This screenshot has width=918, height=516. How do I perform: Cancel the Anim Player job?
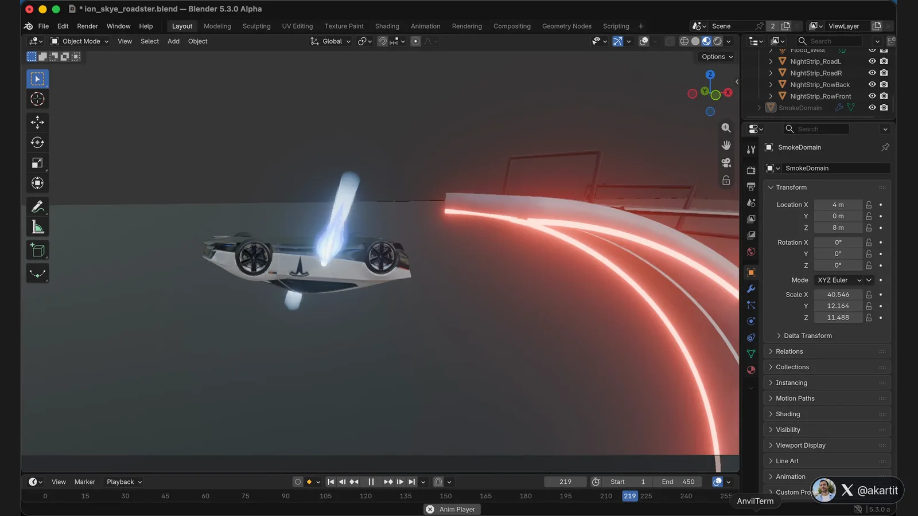[430, 509]
